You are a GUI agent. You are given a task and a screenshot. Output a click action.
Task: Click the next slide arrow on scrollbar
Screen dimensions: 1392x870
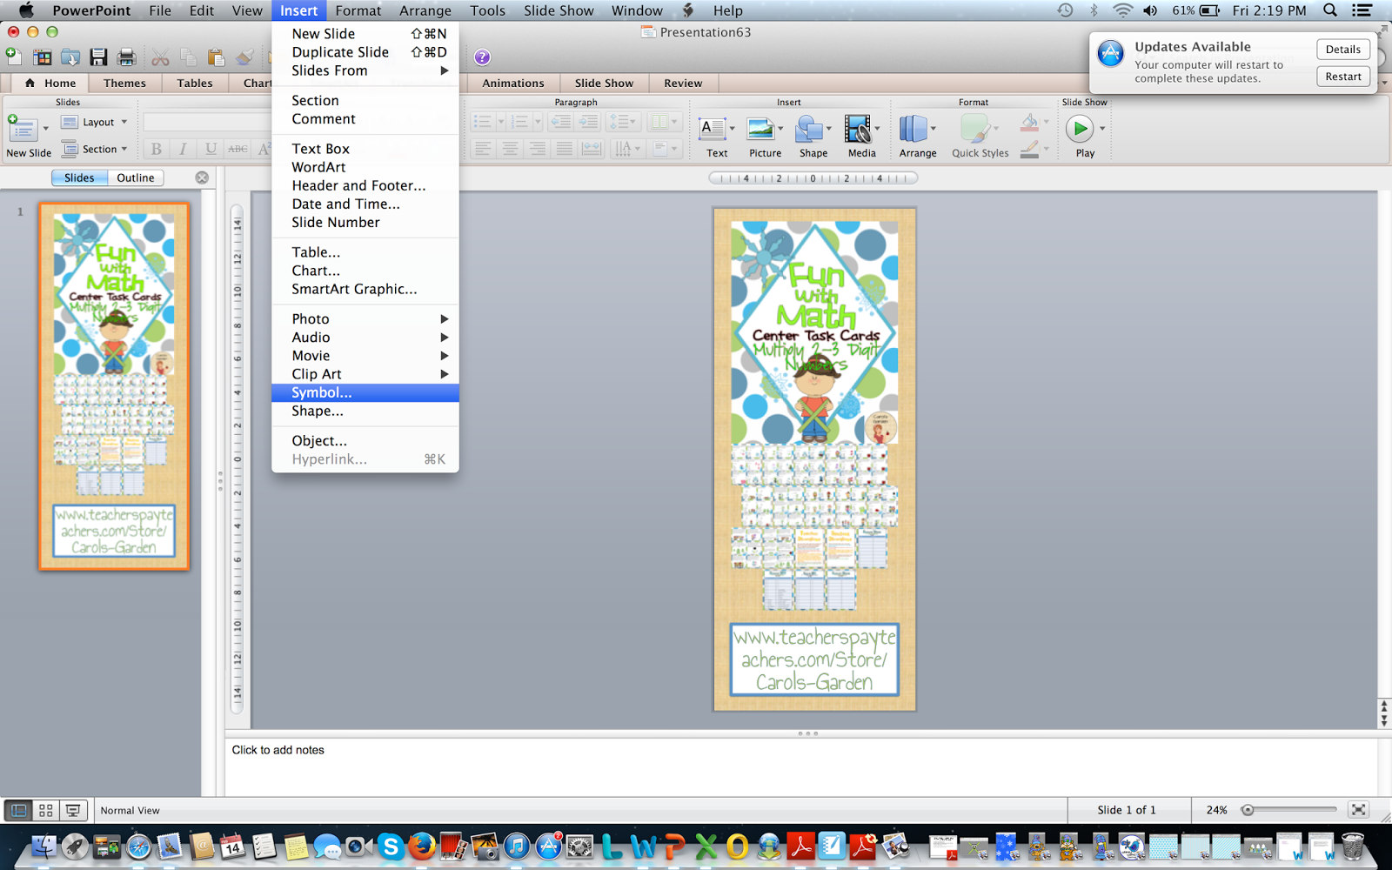click(x=1384, y=721)
